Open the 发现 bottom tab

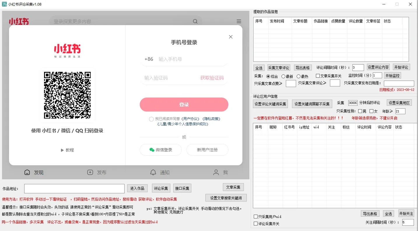pos(34,172)
